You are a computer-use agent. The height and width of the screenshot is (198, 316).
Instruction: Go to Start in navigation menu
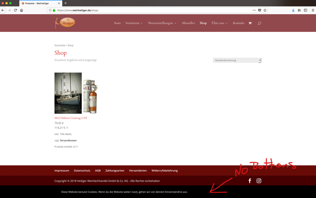pyautogui.click(x=117, y=23)
